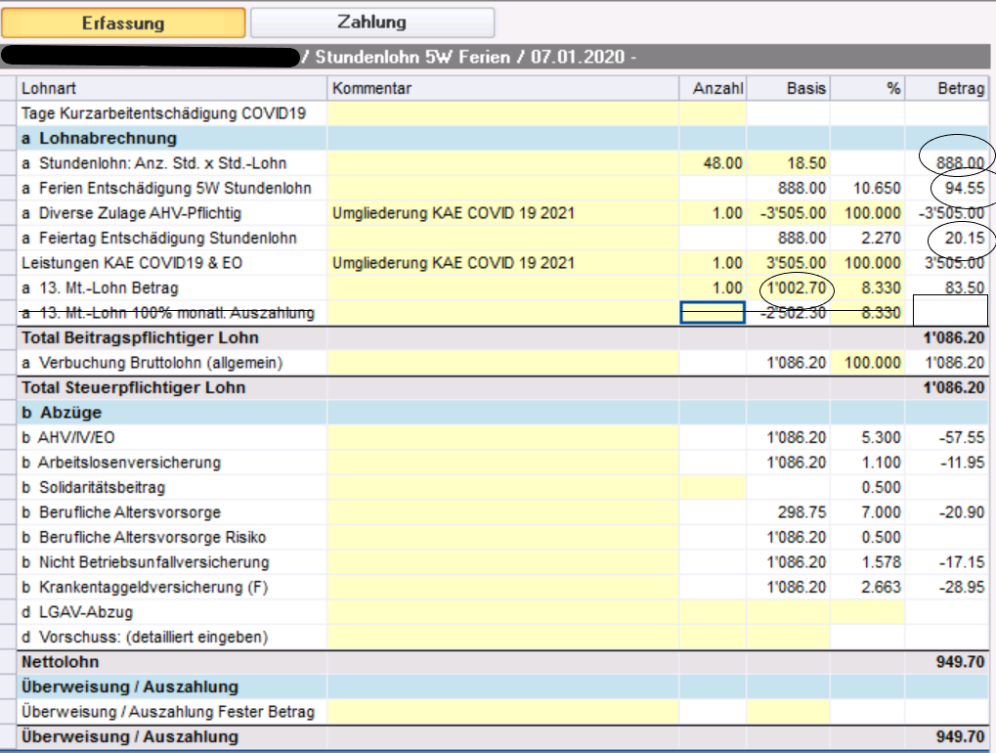The image size is (996, 753).
Task: Click the -17.15 amount for Nicht Betriebsunfallversicherung
Action: tap(946, 561)
